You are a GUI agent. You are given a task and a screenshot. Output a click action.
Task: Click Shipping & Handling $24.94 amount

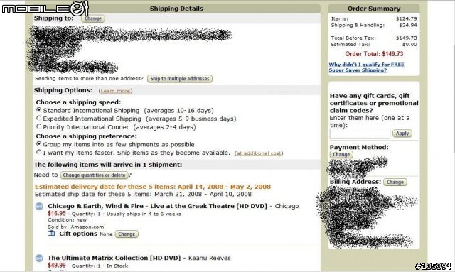pos(407,26)
